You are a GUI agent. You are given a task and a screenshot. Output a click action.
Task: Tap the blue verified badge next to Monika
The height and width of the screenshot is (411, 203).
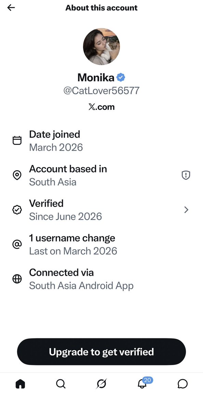(x=121, y=77)
